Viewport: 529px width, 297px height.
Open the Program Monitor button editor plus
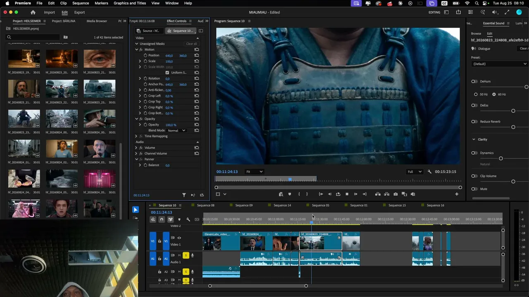pos(457,194)
